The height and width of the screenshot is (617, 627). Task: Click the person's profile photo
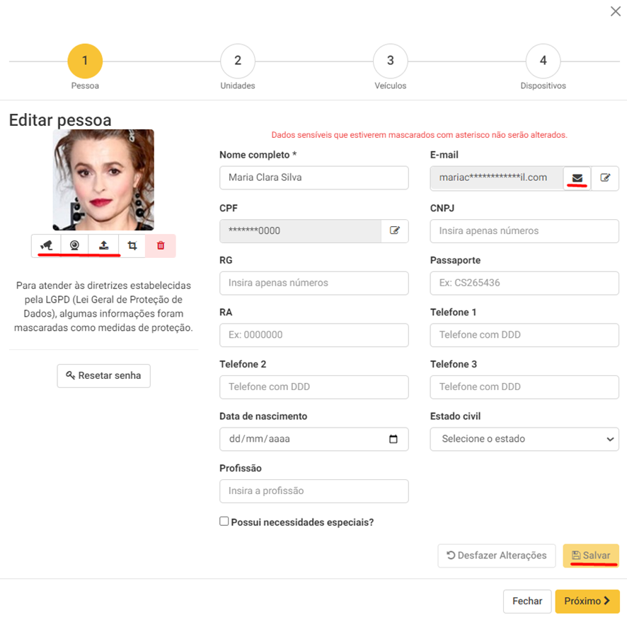point(103,180)
